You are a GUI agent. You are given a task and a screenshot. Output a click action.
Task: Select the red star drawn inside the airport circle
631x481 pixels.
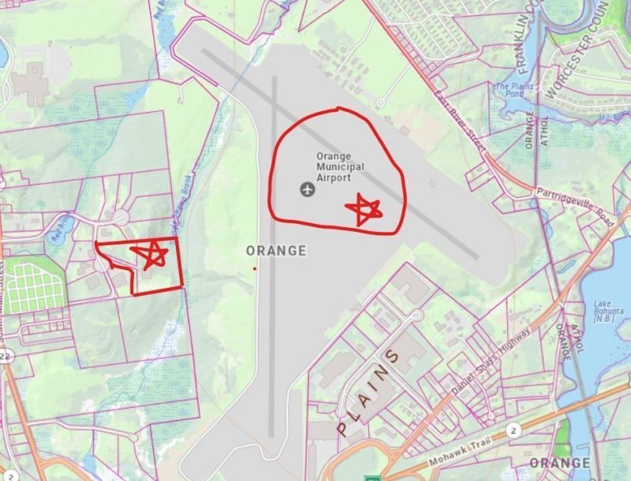(364, 209)
